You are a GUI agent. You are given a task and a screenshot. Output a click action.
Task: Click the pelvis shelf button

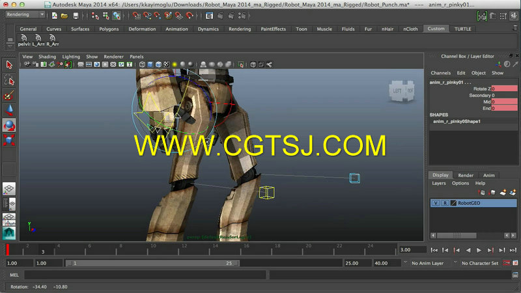[24, 40]
